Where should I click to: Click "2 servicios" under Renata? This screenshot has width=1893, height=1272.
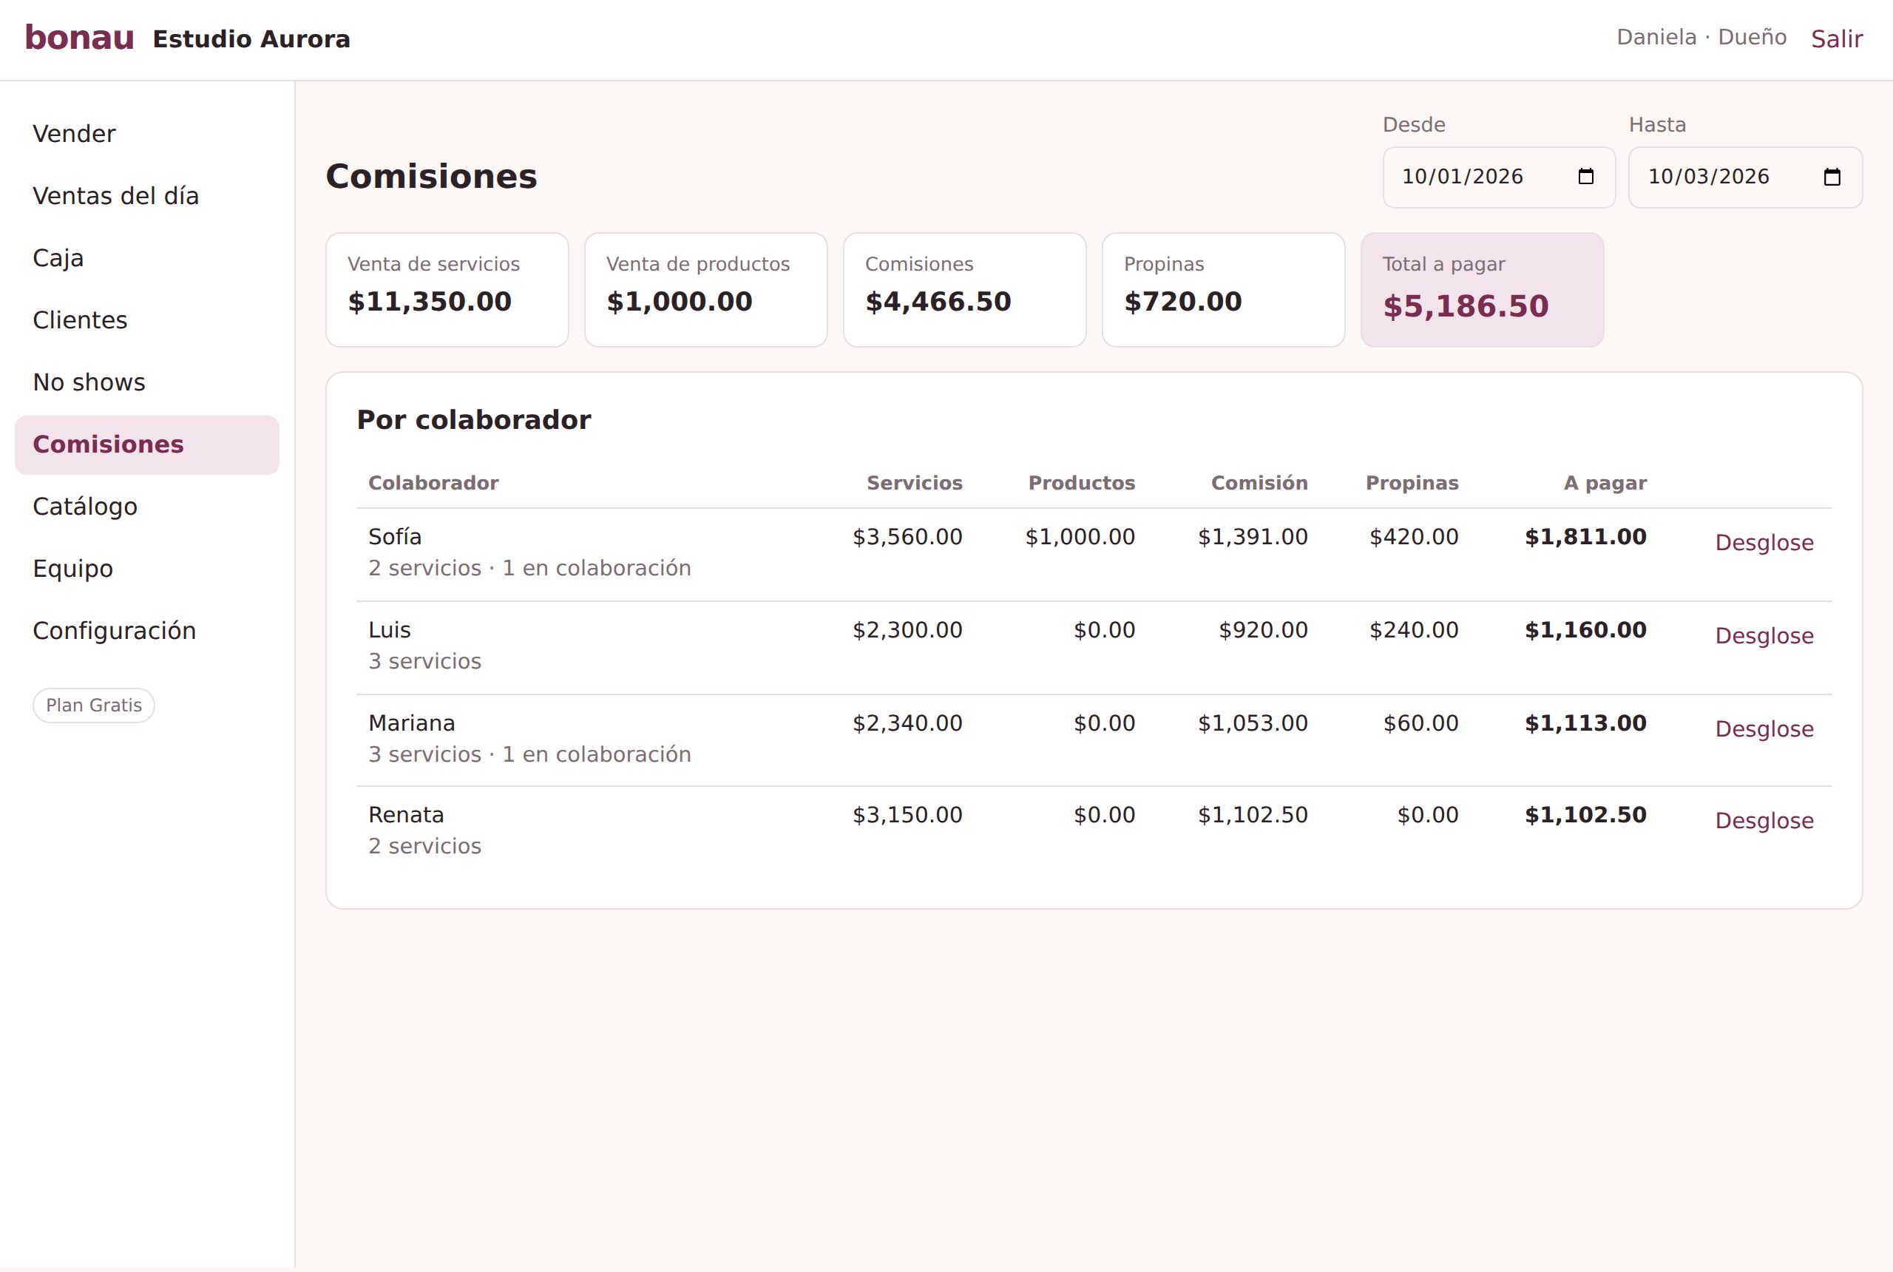click(x=425, y=847)
